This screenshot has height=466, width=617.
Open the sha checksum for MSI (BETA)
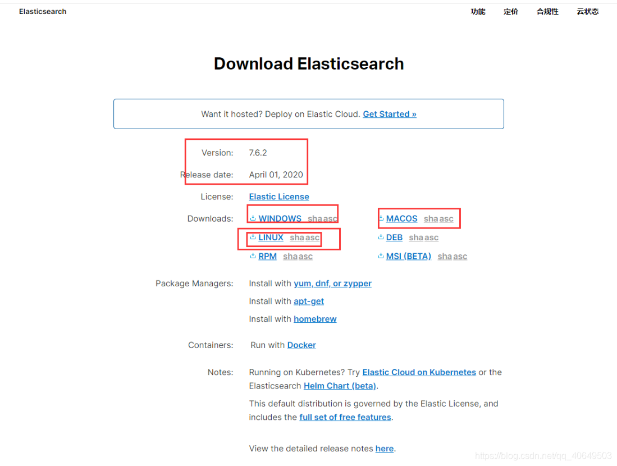click(445, 257)
